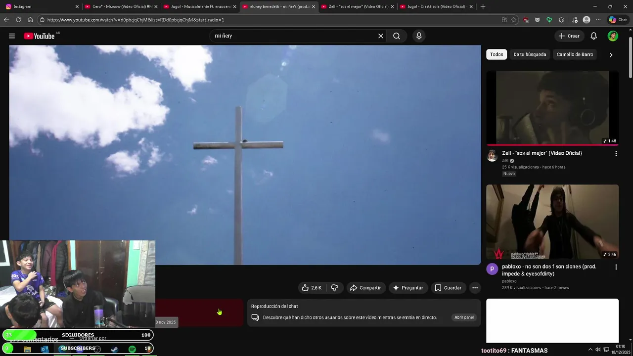The width and height of the screenshot is (633, 356).
Task: Open File Explorer from the taskbar
Action: click(x=27, y=349)
